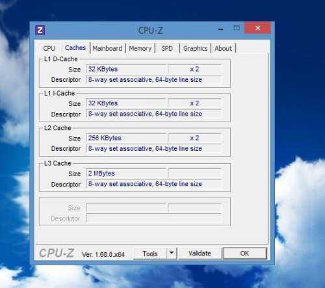
Task: Click the Ver. 1.68.0.x64 version text
Action: (103, 254)
